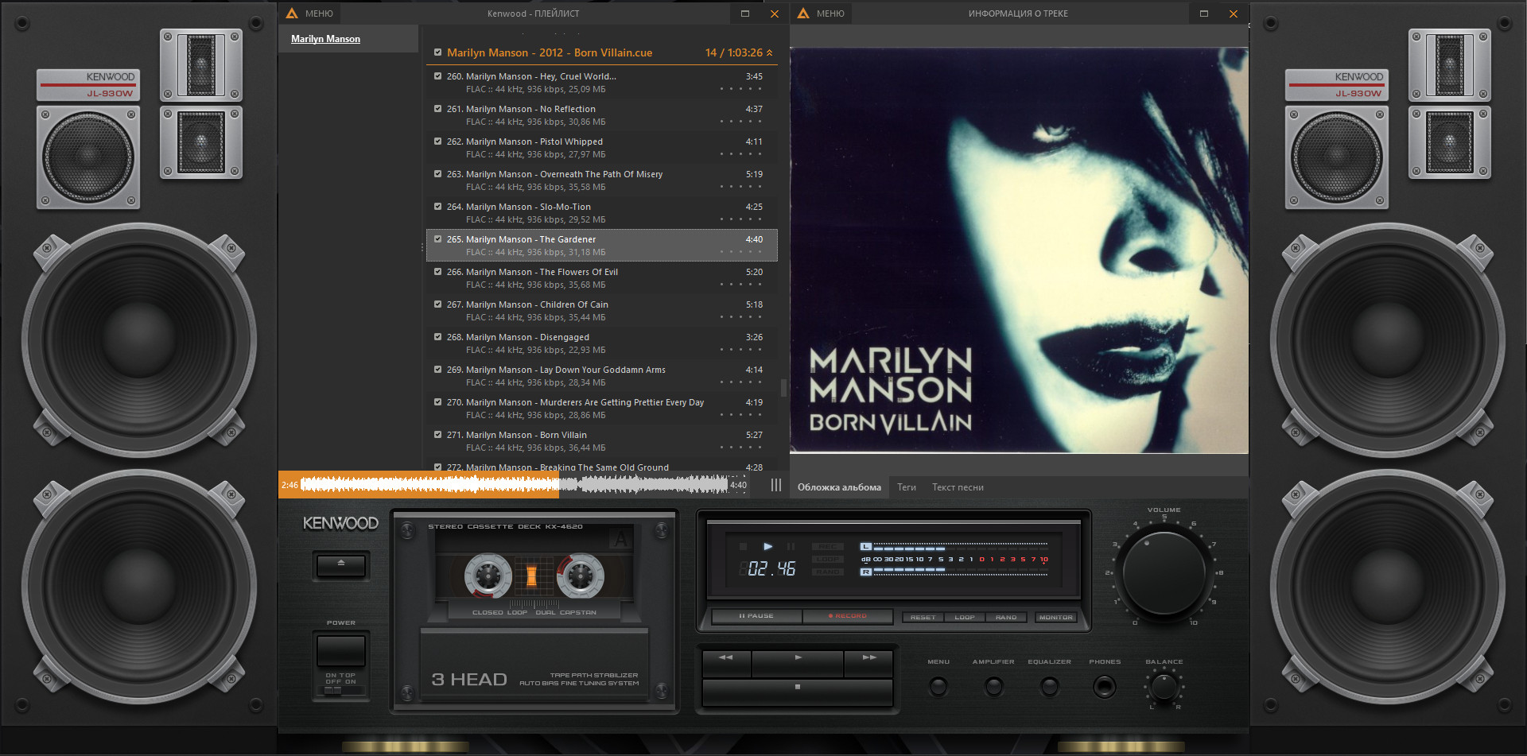This screenshot has width=1527, height=756.
Task: Uncheck the track 'Pistol Whipped' checkbox
Action: coord(437,142)
